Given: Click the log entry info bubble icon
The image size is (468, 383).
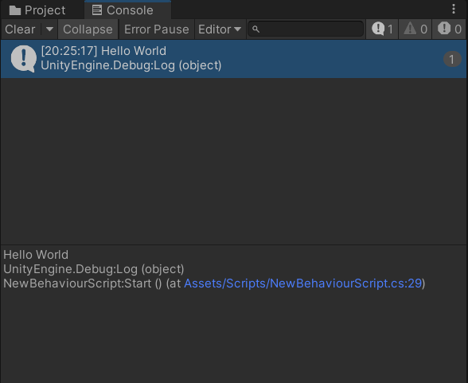Looking at the screenshot, I should (x=24, y=58).
